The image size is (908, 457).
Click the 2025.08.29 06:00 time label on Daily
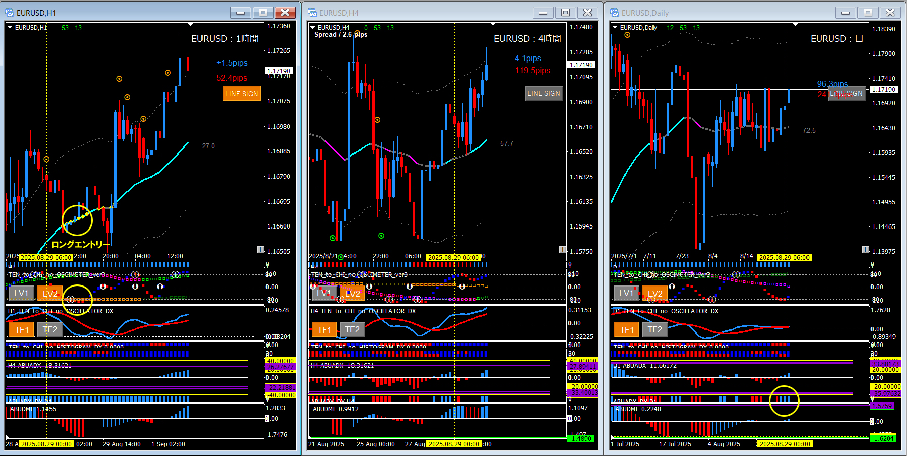[784, 257]
